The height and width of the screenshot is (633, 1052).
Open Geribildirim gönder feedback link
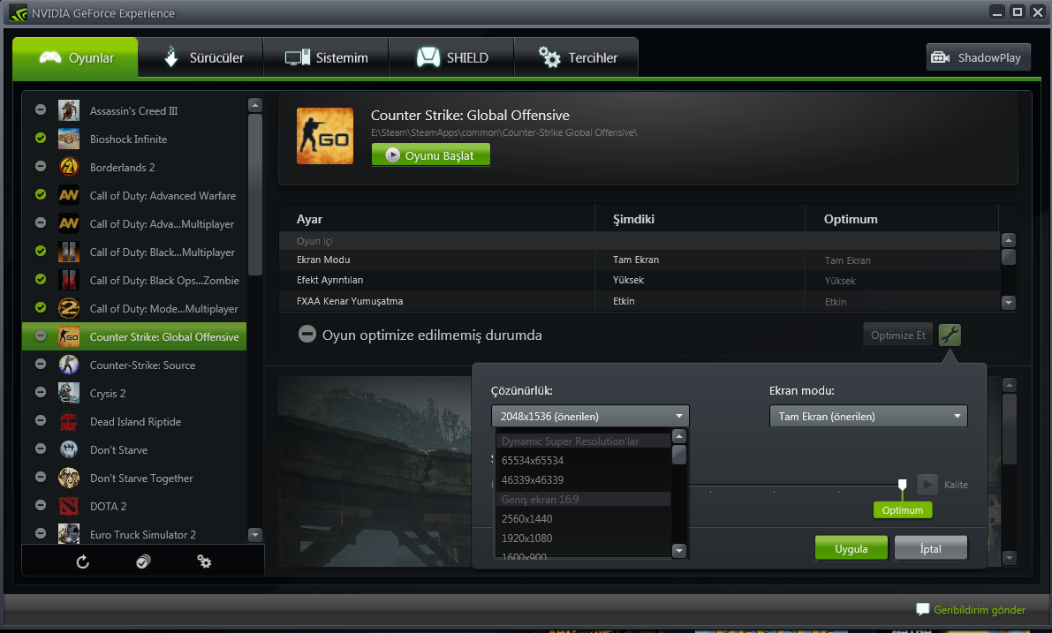[x=971, y=609]
